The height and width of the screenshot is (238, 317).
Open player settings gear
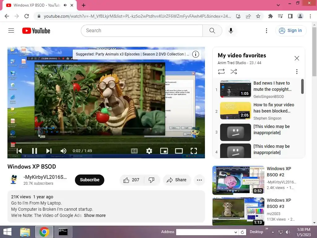[149, 151]
